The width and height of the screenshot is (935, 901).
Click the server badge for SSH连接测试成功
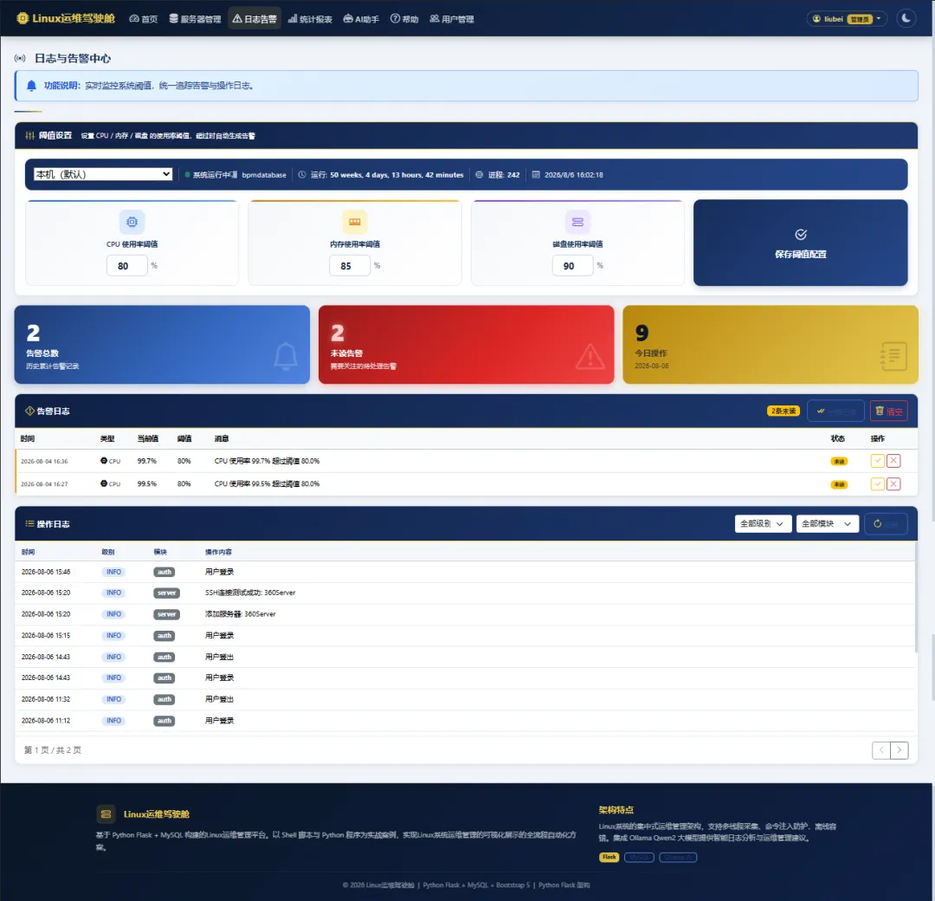coord(166,593)
